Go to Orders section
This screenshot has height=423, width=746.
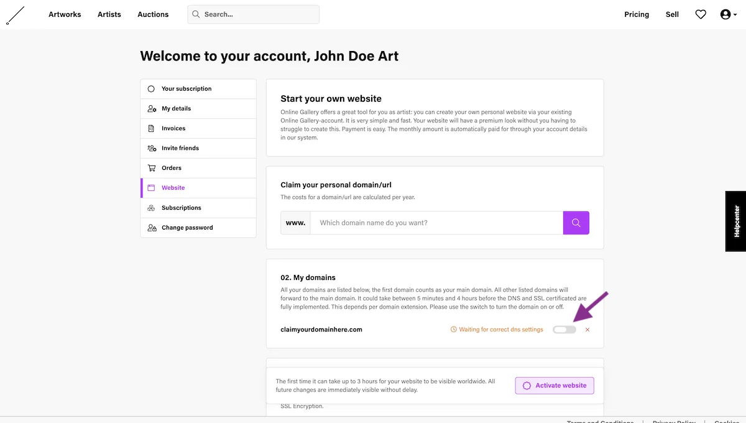pos(198,168)
